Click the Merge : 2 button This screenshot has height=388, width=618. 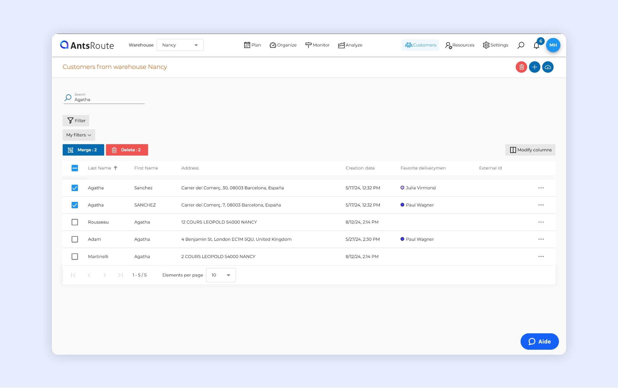pos(83,150)
